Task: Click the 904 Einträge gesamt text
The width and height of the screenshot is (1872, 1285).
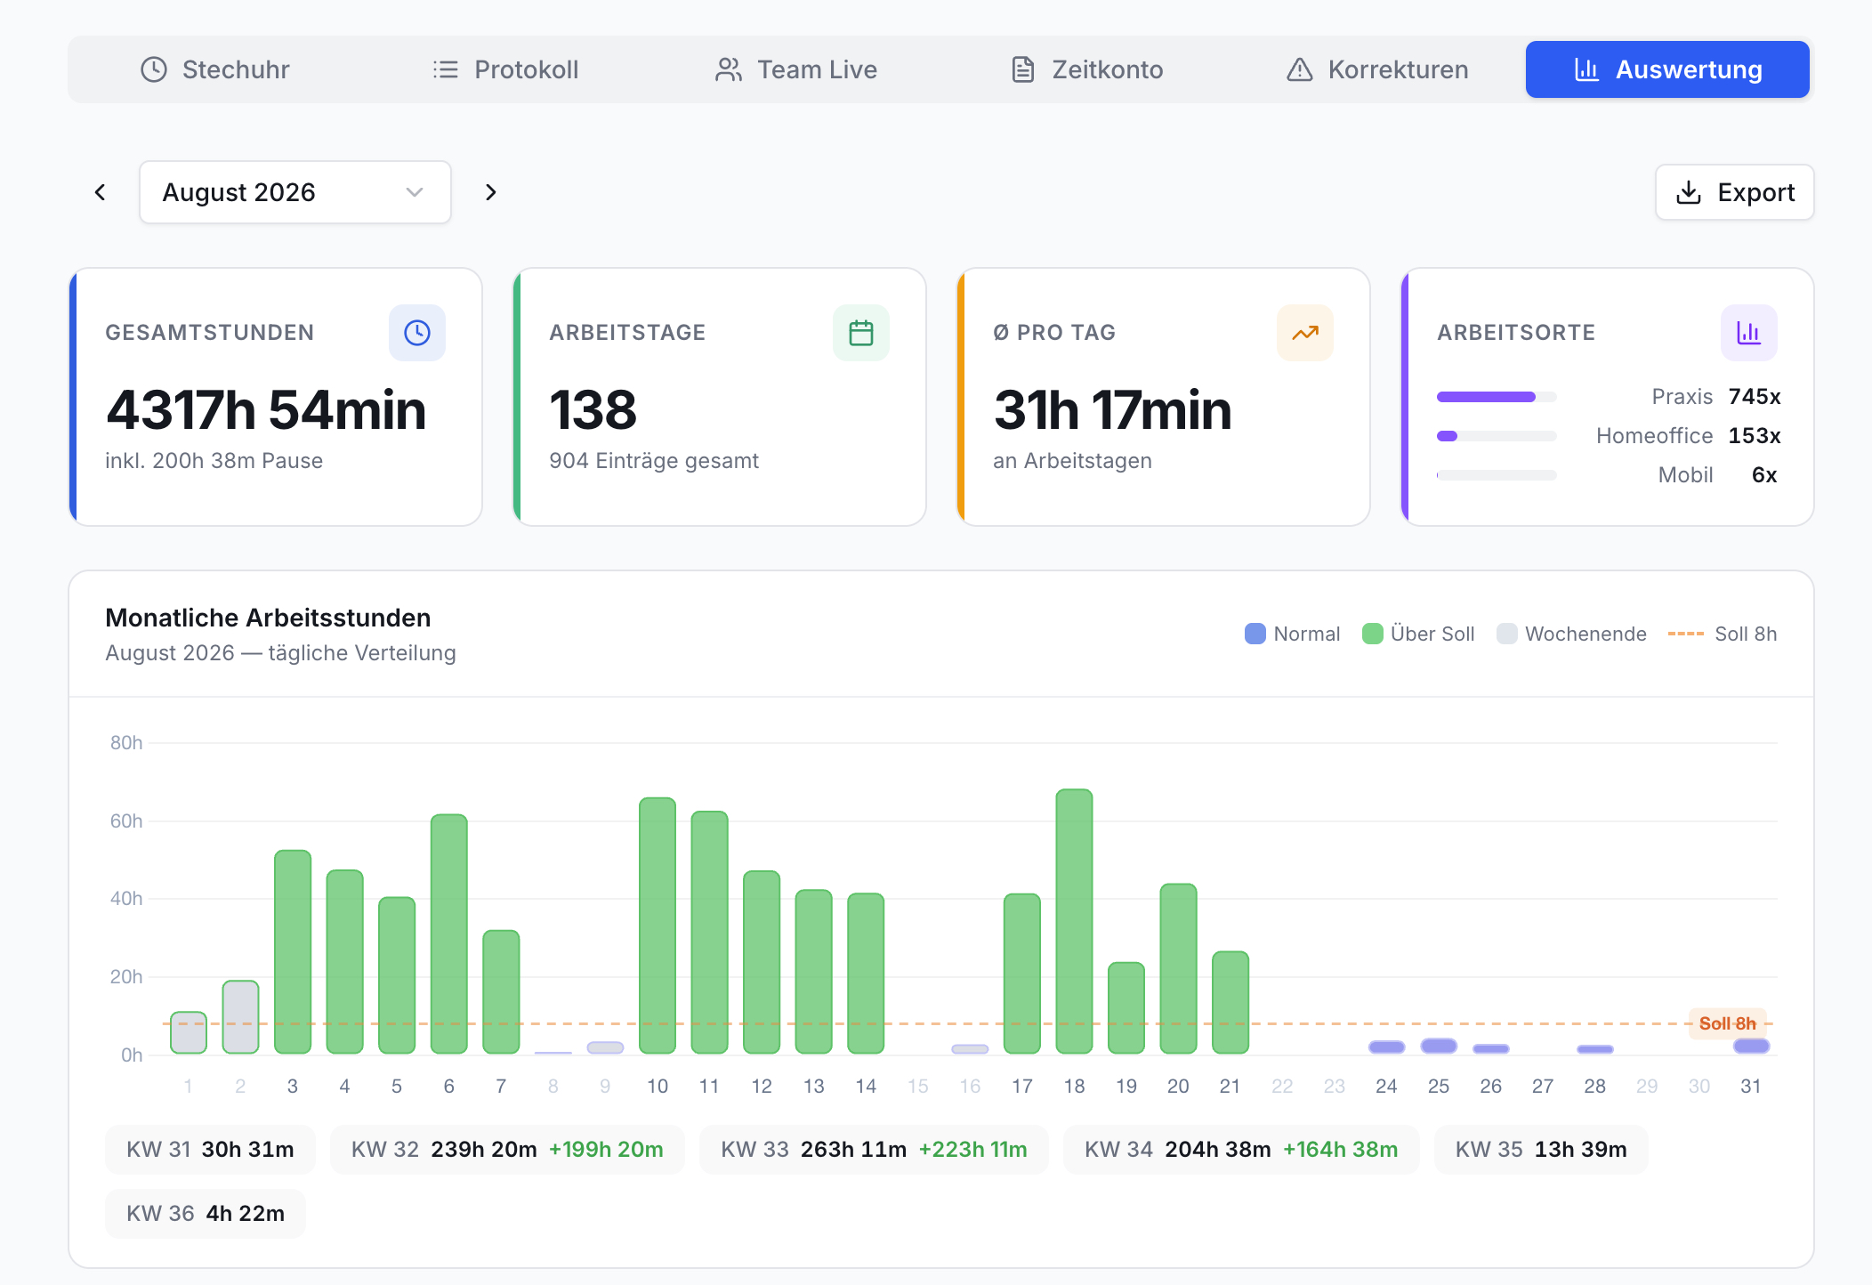Action: [654, 461]
